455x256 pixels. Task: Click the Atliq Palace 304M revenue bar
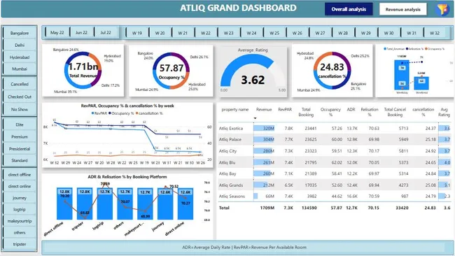tap(263, 139)
